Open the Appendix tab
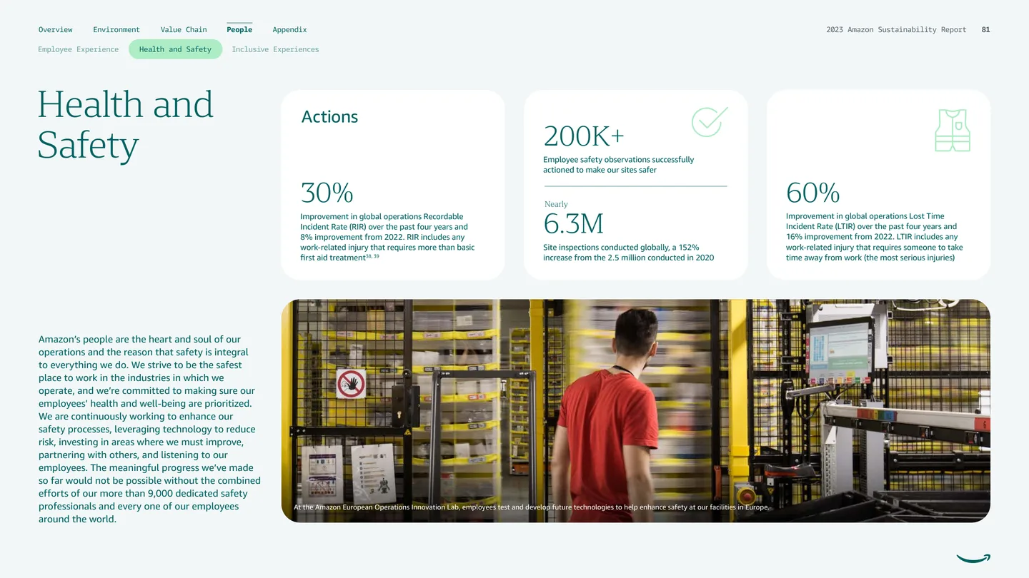The width and height of the screenshot is (1029, 578). coord(289,30)
